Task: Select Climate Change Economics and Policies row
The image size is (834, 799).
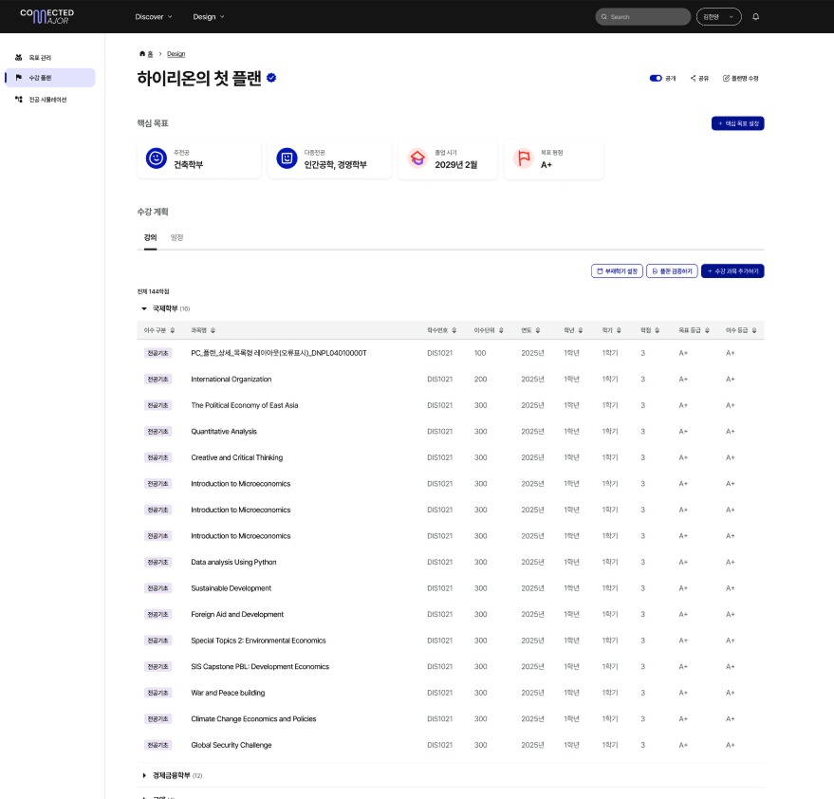Action: 451,718
